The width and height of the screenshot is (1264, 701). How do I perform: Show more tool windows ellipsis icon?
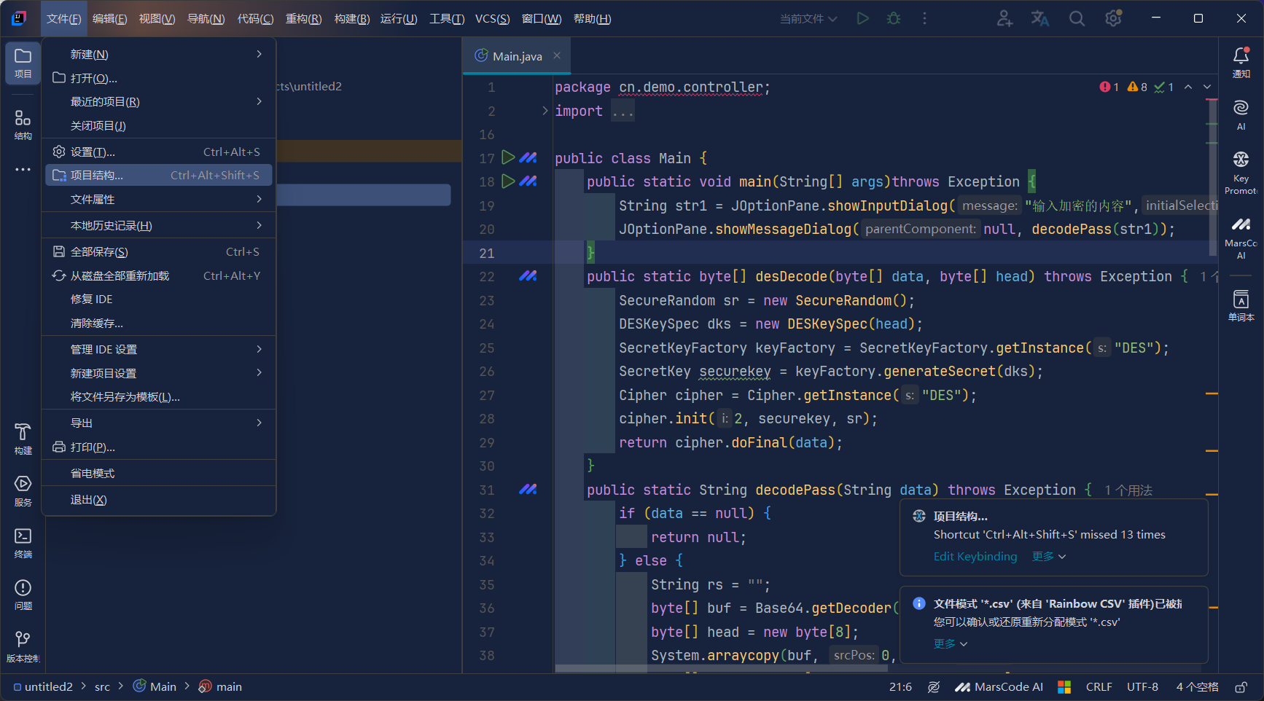tap(23, 170)
